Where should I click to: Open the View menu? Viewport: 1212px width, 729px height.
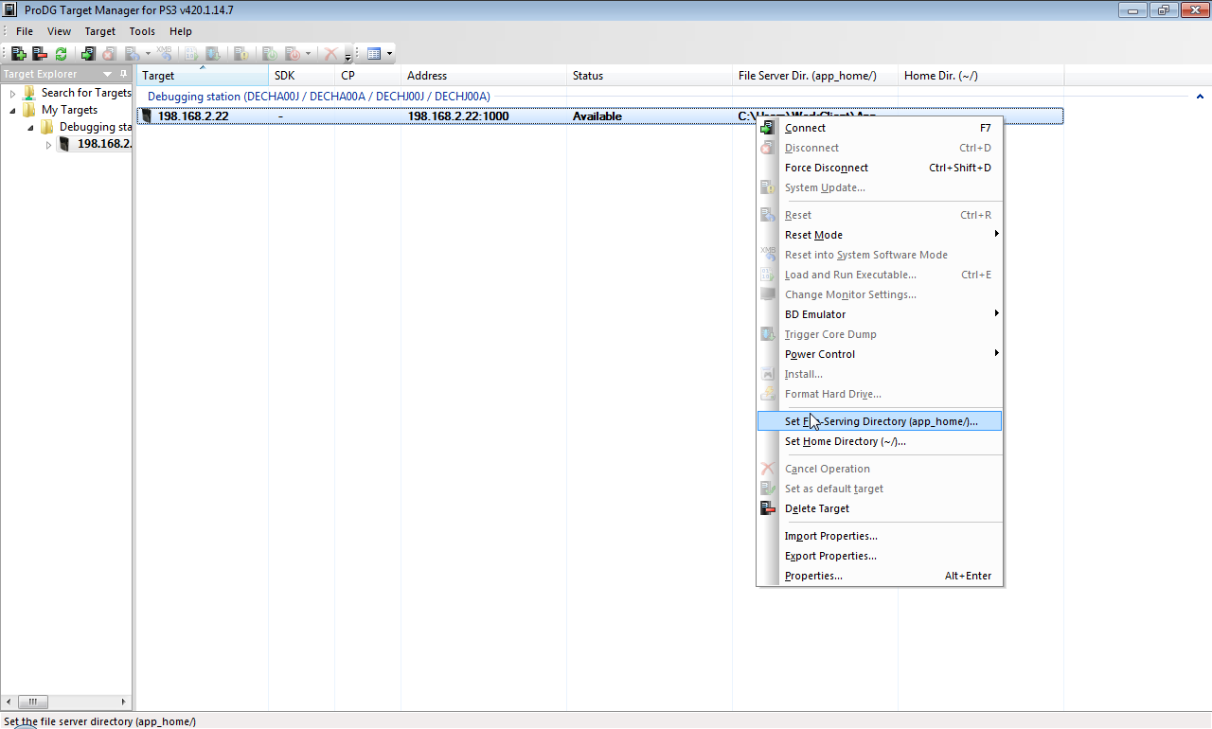(x=59, y=31)
